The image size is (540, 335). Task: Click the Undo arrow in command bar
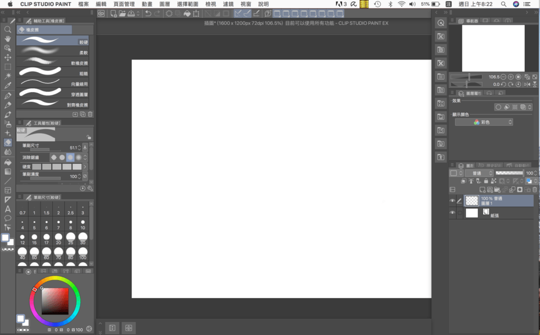click(x=147, y=13)
